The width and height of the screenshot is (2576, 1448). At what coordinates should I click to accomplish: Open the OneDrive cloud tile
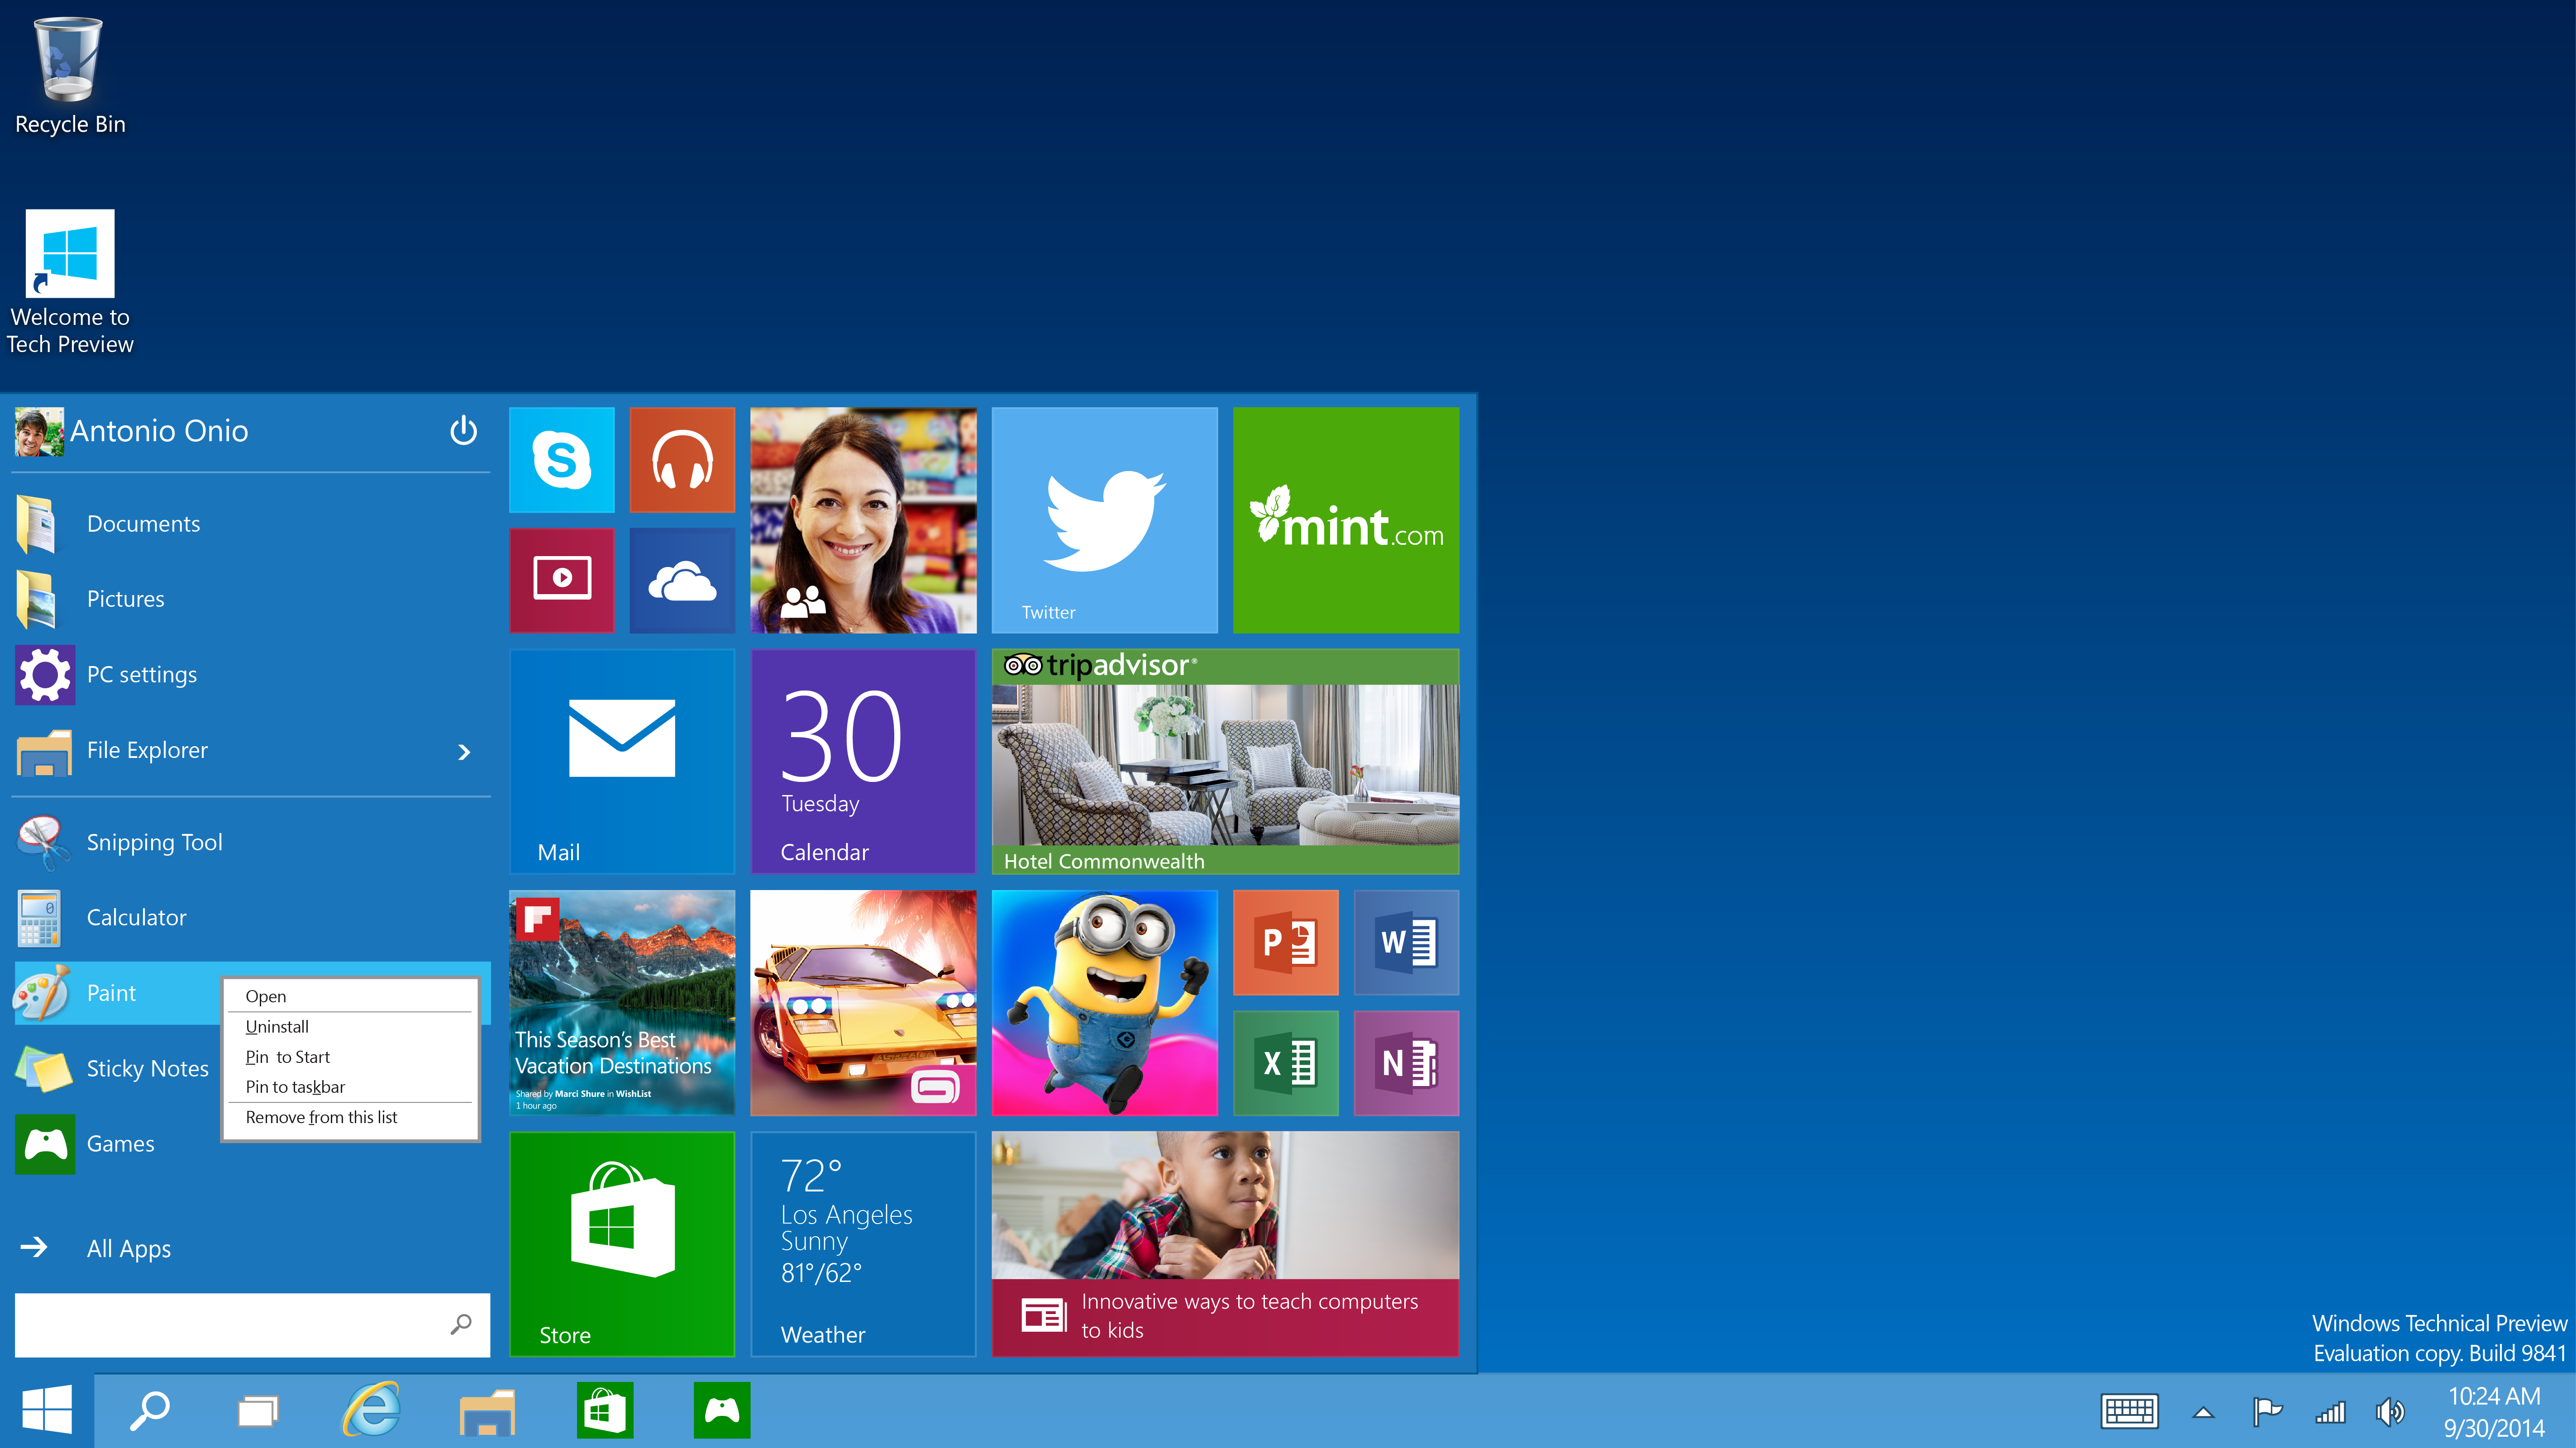coord(682,580)
